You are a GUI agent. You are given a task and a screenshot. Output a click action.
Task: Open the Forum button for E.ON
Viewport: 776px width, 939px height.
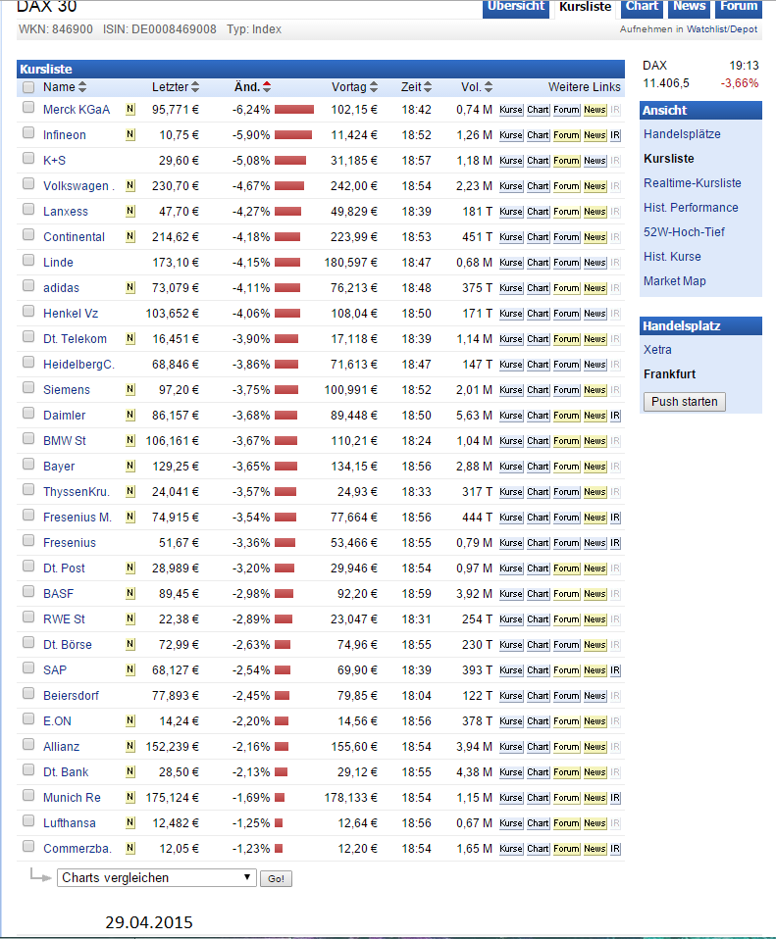[x=566, y=721]
